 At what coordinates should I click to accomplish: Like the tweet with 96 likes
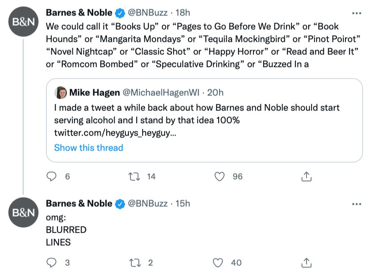coord(220,177)
